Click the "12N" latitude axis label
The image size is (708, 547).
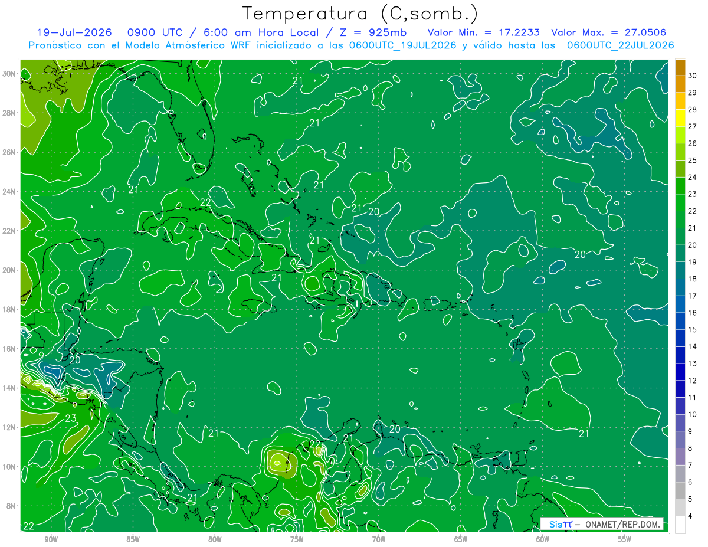(9, 427)
